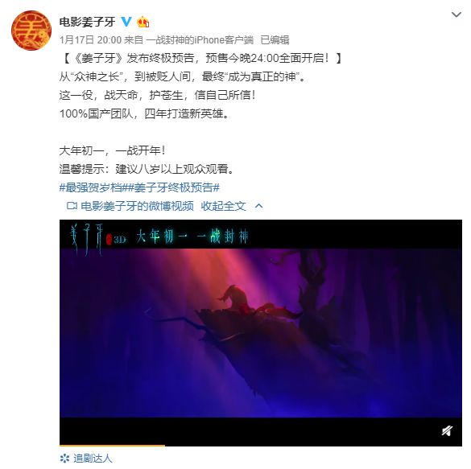Viewport: 471px width, 469px height.
Task: Open 电影姜子牙的微博视频 link
Action: click(137, 206)
